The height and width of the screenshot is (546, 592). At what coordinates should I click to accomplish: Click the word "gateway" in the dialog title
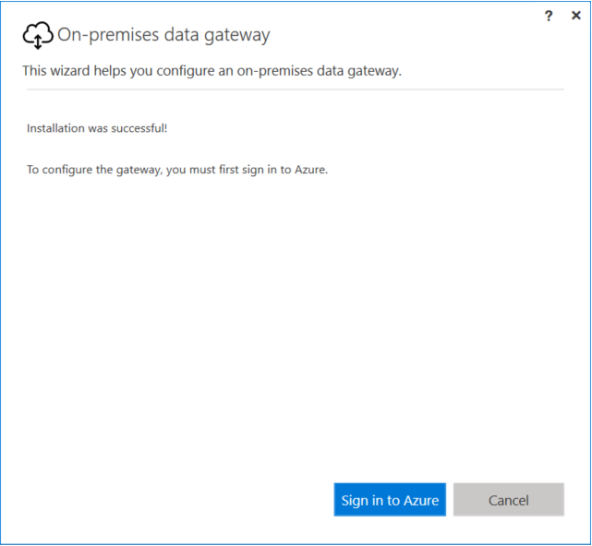tap(238, 35)
